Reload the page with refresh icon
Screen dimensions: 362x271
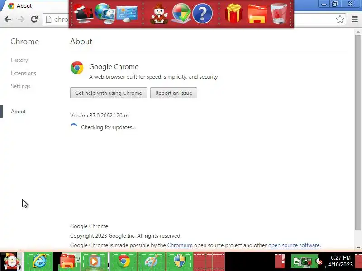34,19
